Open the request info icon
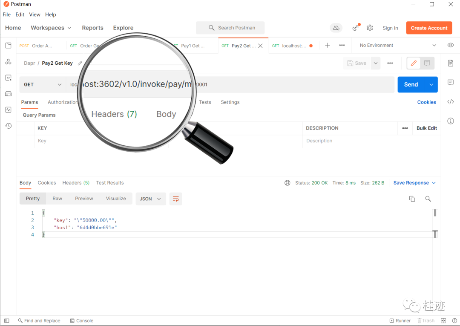Viewport: 460px width, 326px height. click(451, 121)
